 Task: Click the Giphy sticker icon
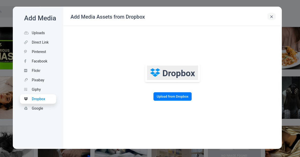[x=26, y=89]
